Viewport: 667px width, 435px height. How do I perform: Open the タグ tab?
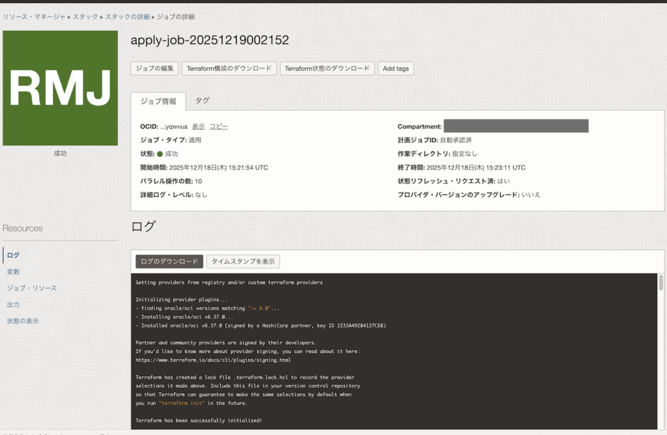pyautogui.click(x=203, y=101)
